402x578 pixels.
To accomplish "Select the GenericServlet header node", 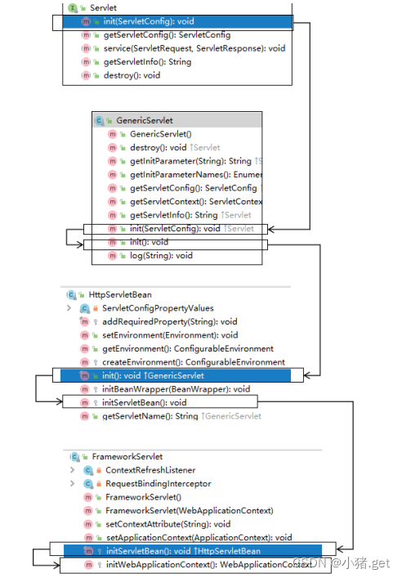I will [x=177, y=120].
